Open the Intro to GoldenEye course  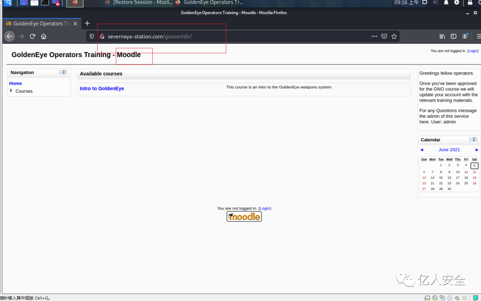(102, 88)
